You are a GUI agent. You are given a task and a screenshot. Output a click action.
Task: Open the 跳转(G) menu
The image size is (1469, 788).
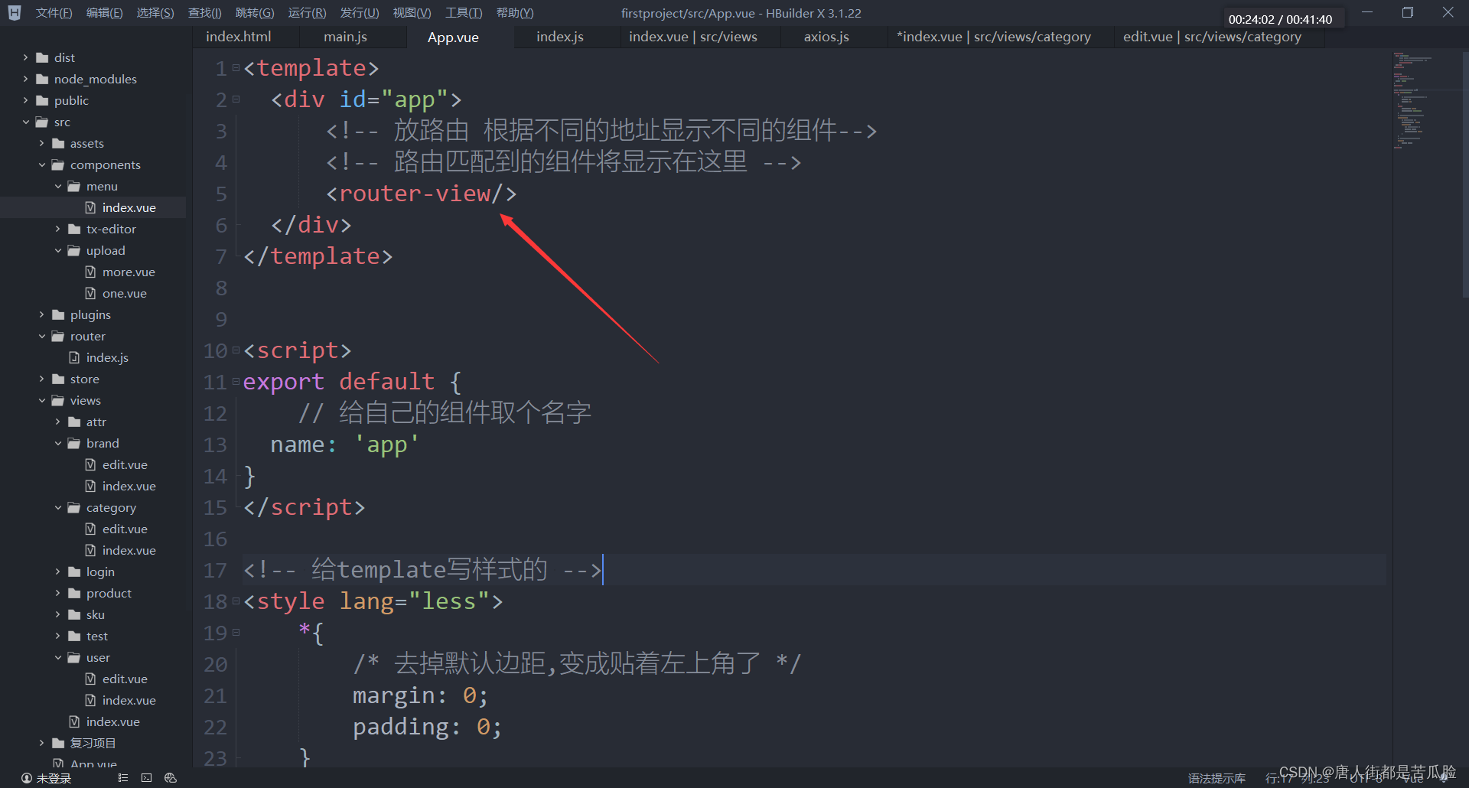(255, 13)
